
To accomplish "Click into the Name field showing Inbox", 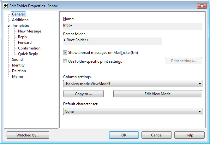I will tap(133, 26).
